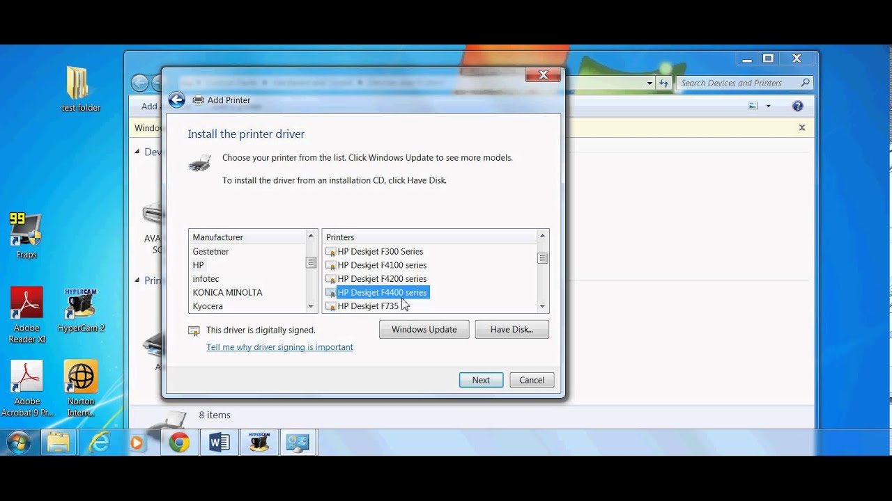Click Printers list scroll up arrow
The width and height of the screenshot is (892, 501).
coord(542,237)
